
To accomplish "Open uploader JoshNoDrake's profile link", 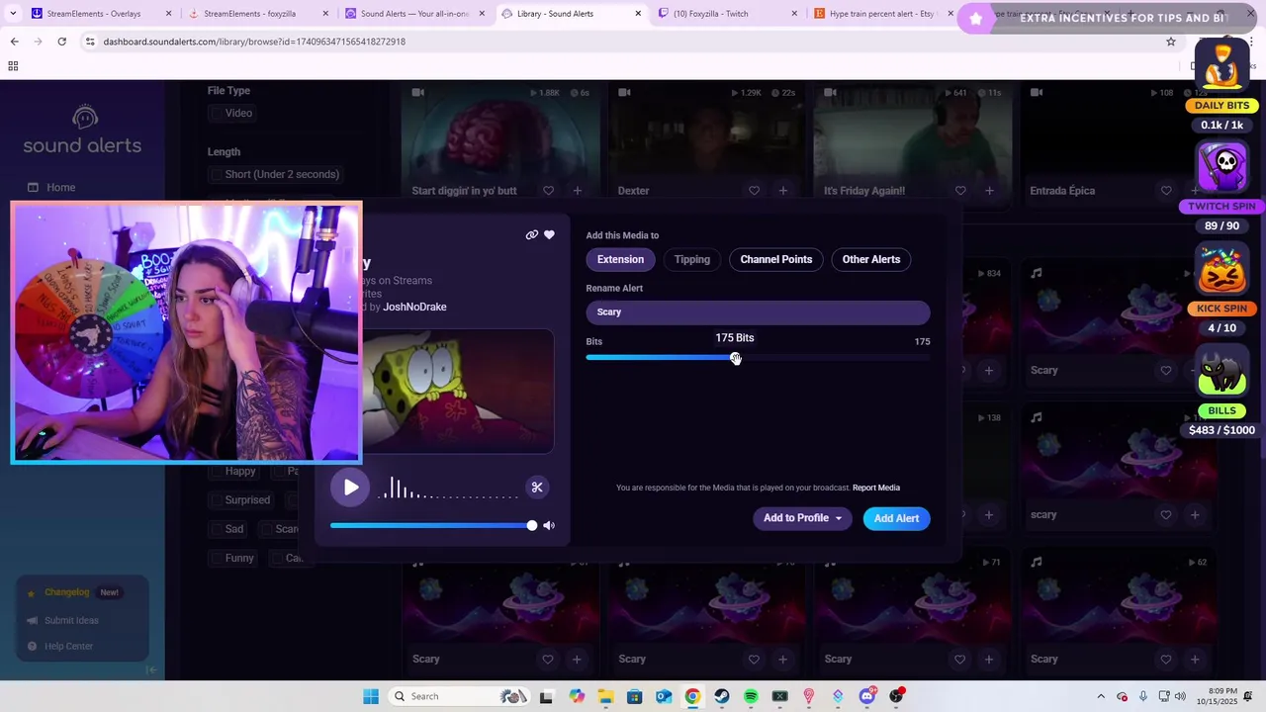I will click(x=414, y=307).
